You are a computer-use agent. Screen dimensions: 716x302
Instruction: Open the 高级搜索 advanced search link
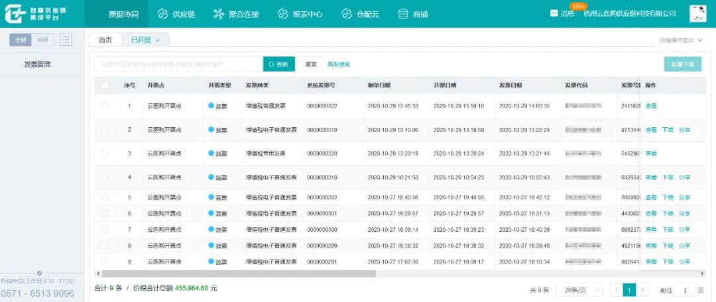[338, 64]
